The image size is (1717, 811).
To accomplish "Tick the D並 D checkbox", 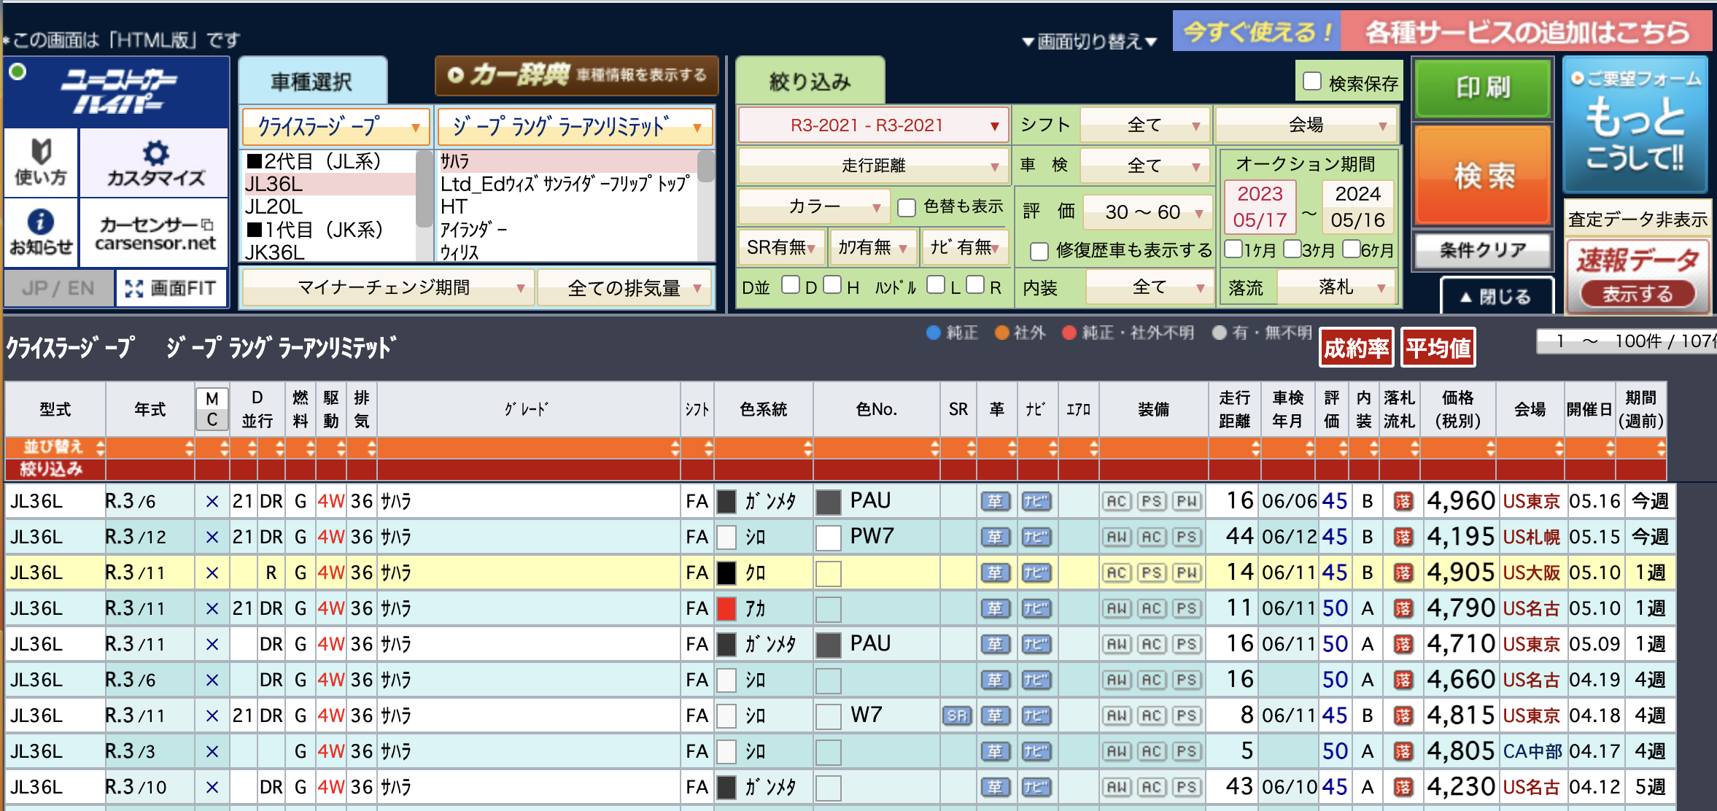I will (x=791, y=284).
